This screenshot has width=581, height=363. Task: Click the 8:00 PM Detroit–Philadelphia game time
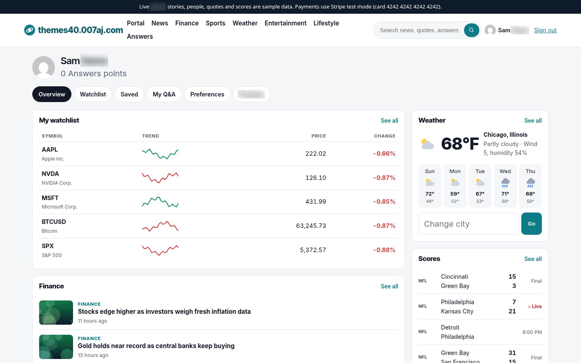point(532,332)
